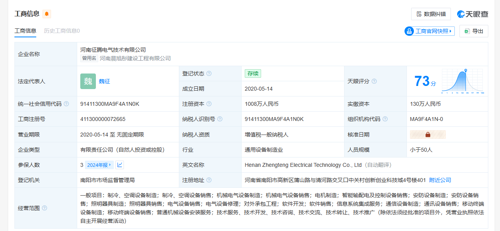The image size is (500, 231).
Task: Click former name 河南晨旭彤建设工程有限公司
Action: point(135,58)
